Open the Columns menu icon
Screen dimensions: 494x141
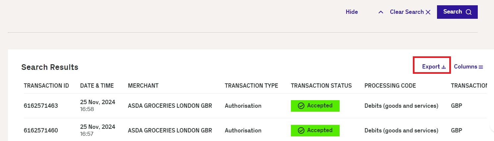coord(481,67)
